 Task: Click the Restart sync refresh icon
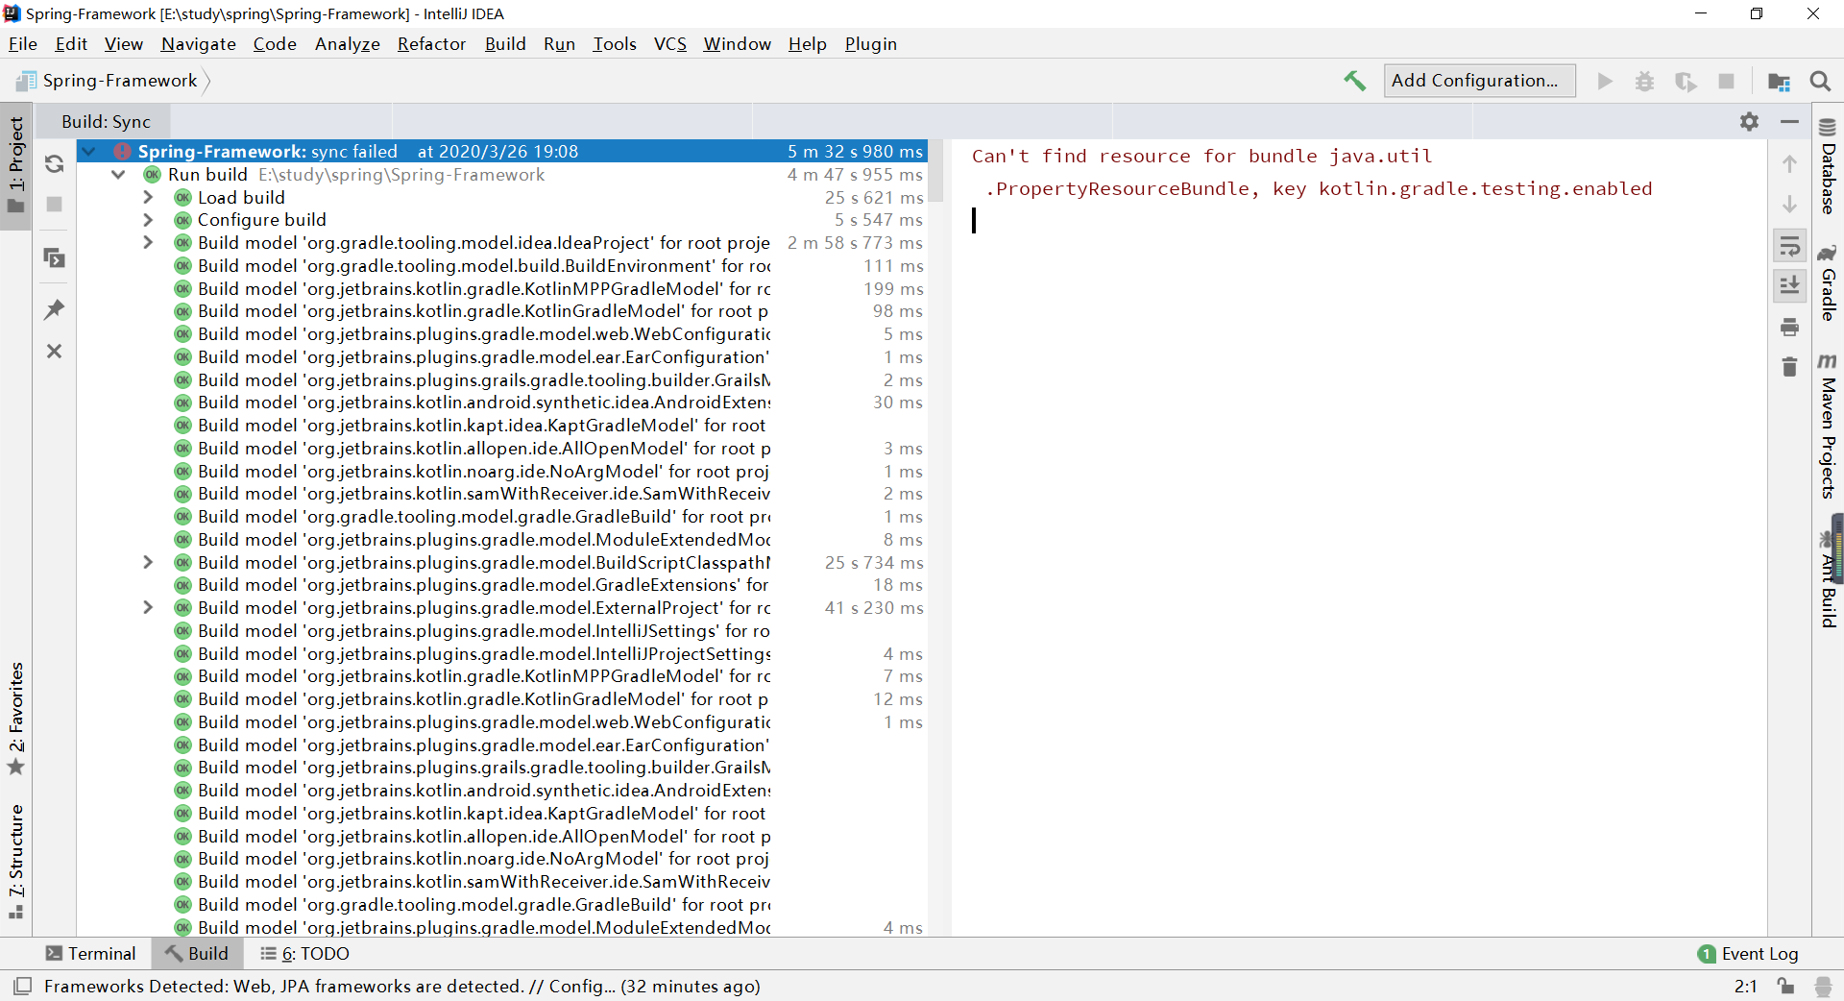55,164
